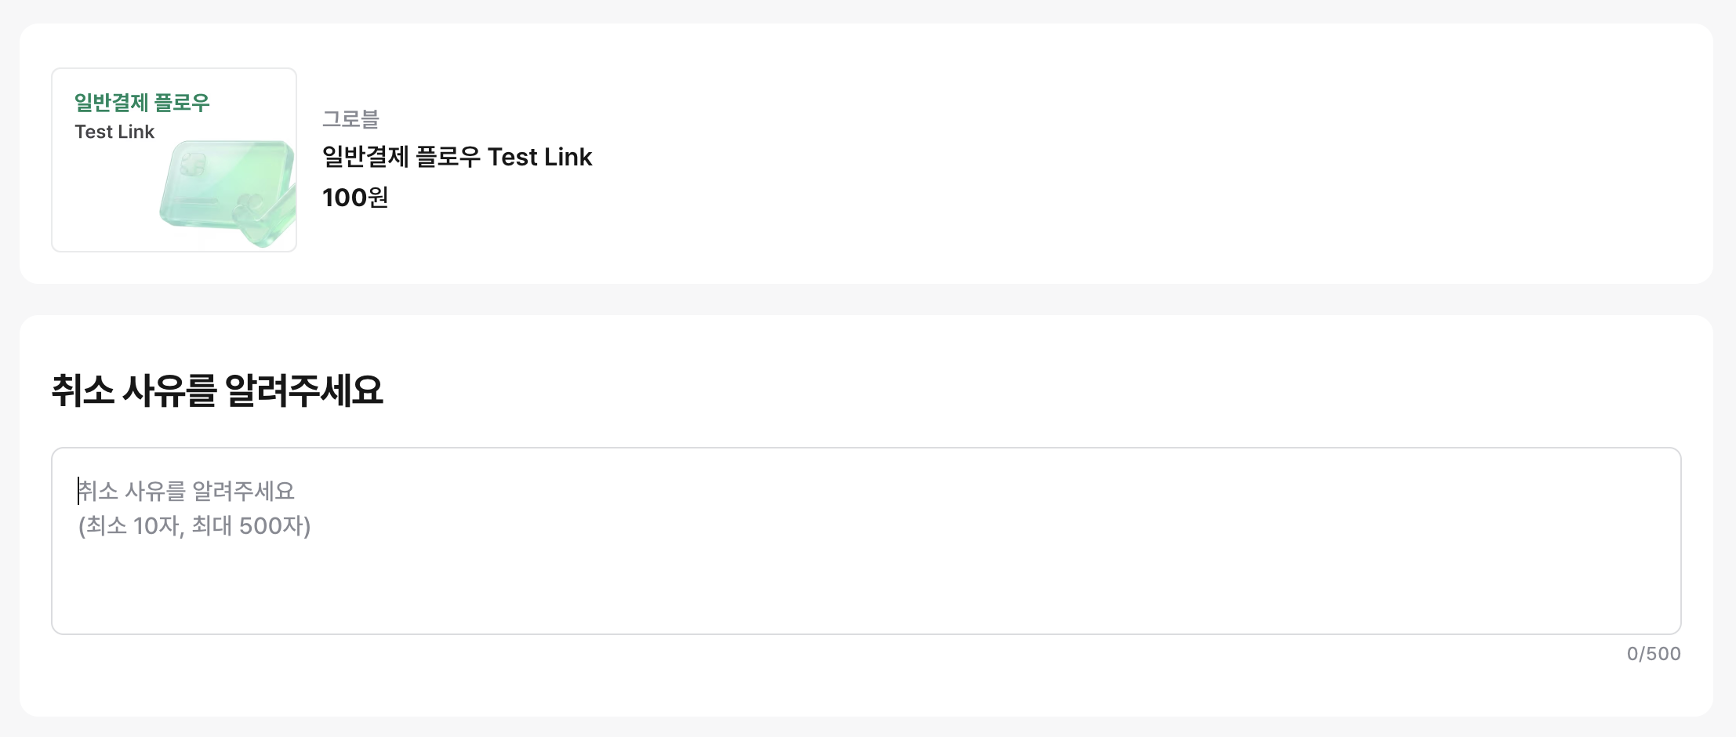
Task: Click Test Link caption inside thumbnail
Action: point(114,132)
